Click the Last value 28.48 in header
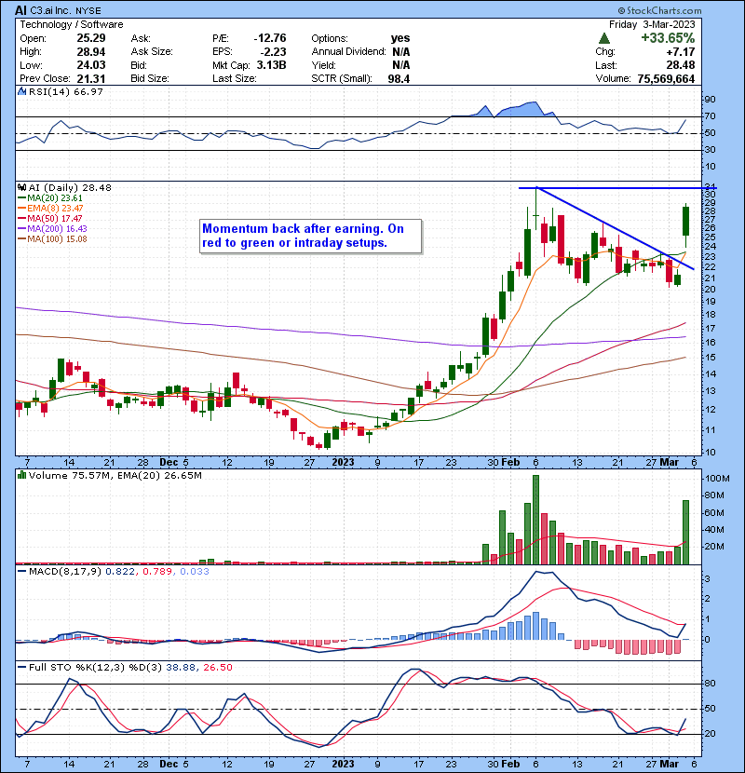 point(681,65)
